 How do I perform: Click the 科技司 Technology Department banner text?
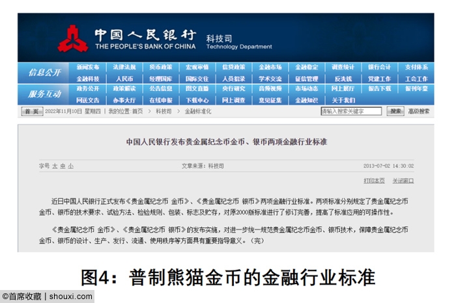[x=239, y=42]
